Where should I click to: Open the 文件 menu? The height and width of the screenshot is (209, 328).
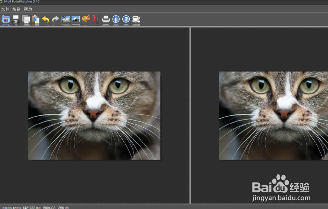coord(5,9)
